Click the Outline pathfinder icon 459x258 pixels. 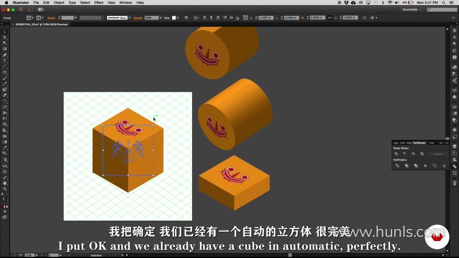coord(435,166)
